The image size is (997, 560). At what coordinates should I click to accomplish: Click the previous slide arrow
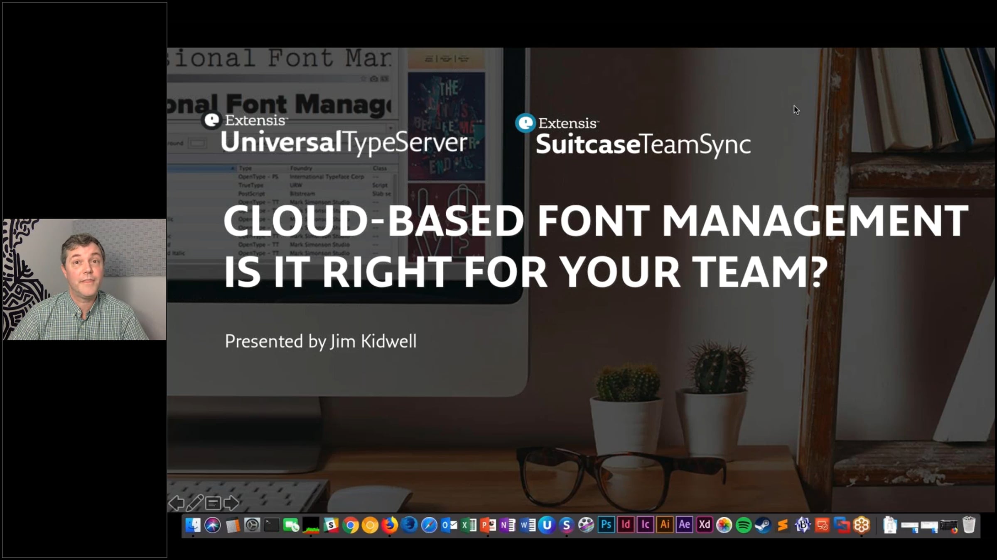click(x=176, y=503)
